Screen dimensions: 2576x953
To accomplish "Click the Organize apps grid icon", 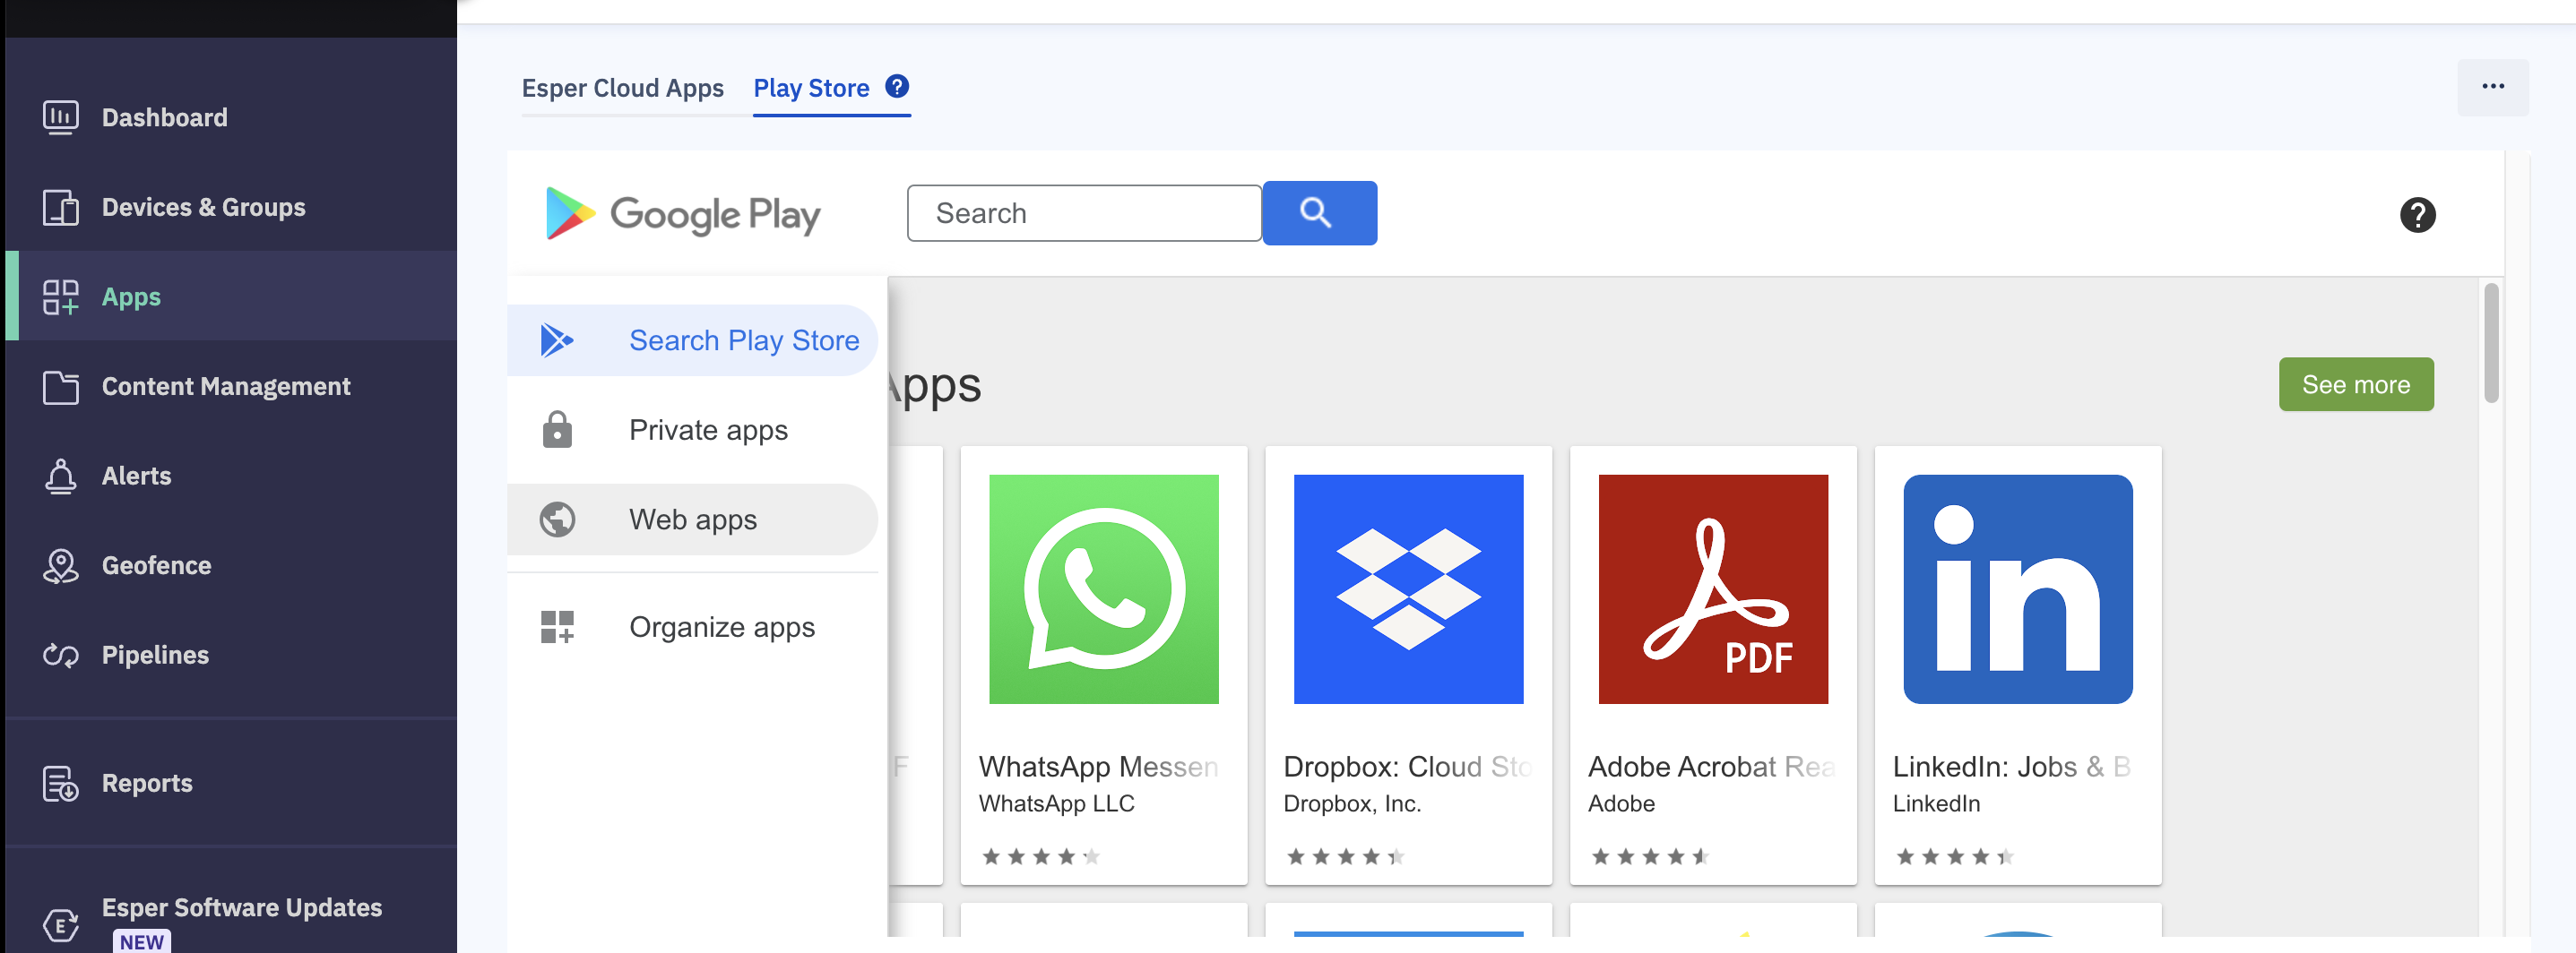I will coord(557,627).
